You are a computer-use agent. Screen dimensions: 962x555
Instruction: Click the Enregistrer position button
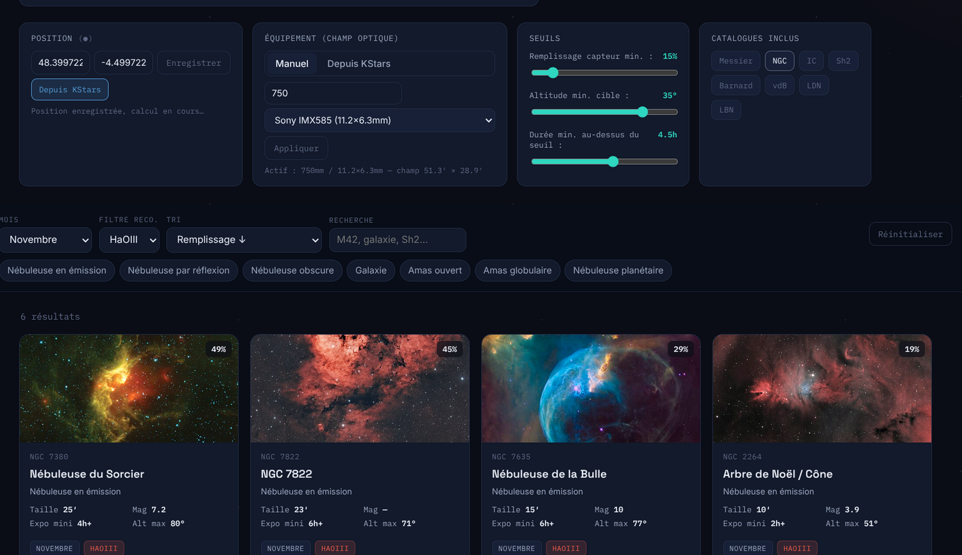click(194, 63)
